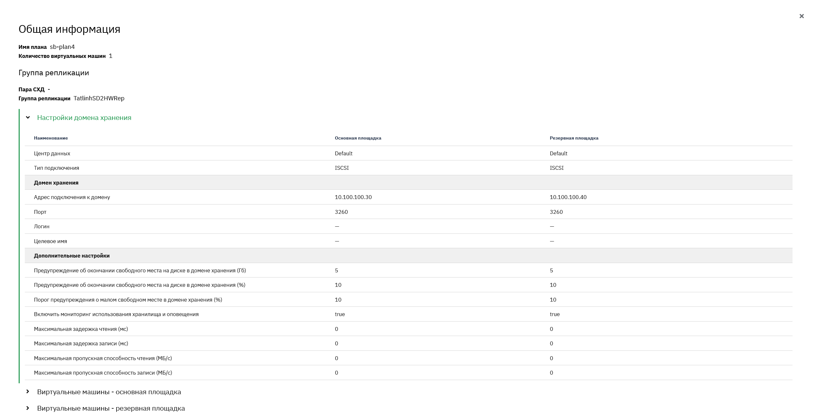Click 'Логин' row label
This screenshot has height=418, width=817.
coord(42,226)
